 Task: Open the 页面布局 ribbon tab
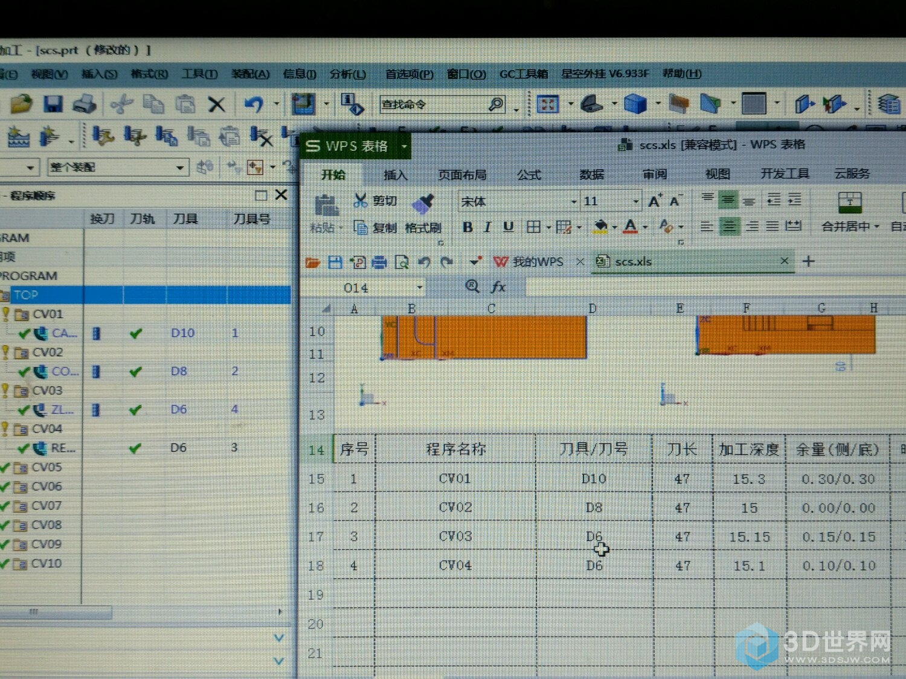(x=462, y=175)
